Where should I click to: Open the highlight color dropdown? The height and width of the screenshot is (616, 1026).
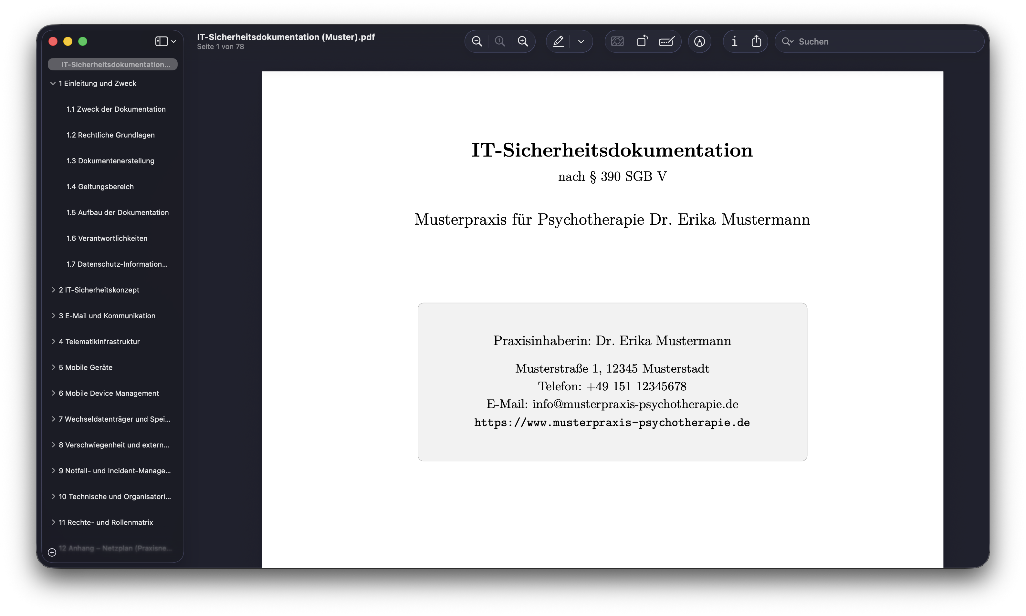581,41
